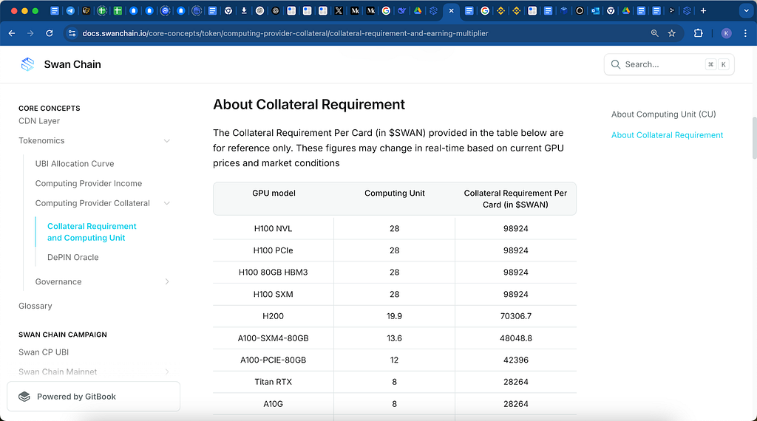Screen dimensions: 757x421
Task: Select the Titan RTX cell
Action: coord(274,382)
